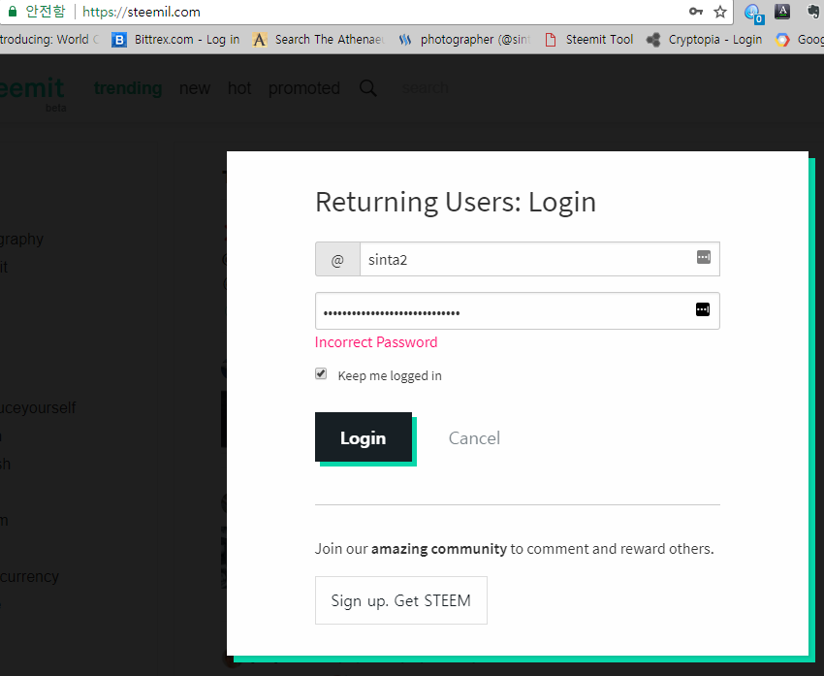
Task: Click the green padlock secure icon
Action: [x=12, y=11]
